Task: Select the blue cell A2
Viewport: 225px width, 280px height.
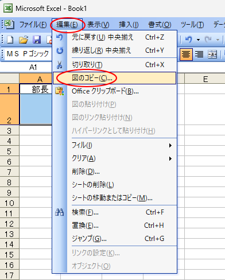Action: [36, 109]
